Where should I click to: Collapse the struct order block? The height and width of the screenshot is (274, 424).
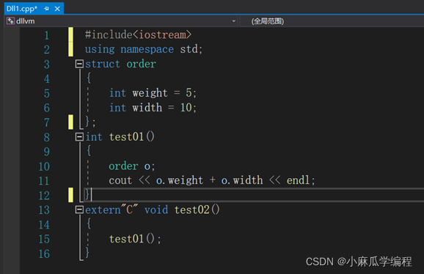79,64
